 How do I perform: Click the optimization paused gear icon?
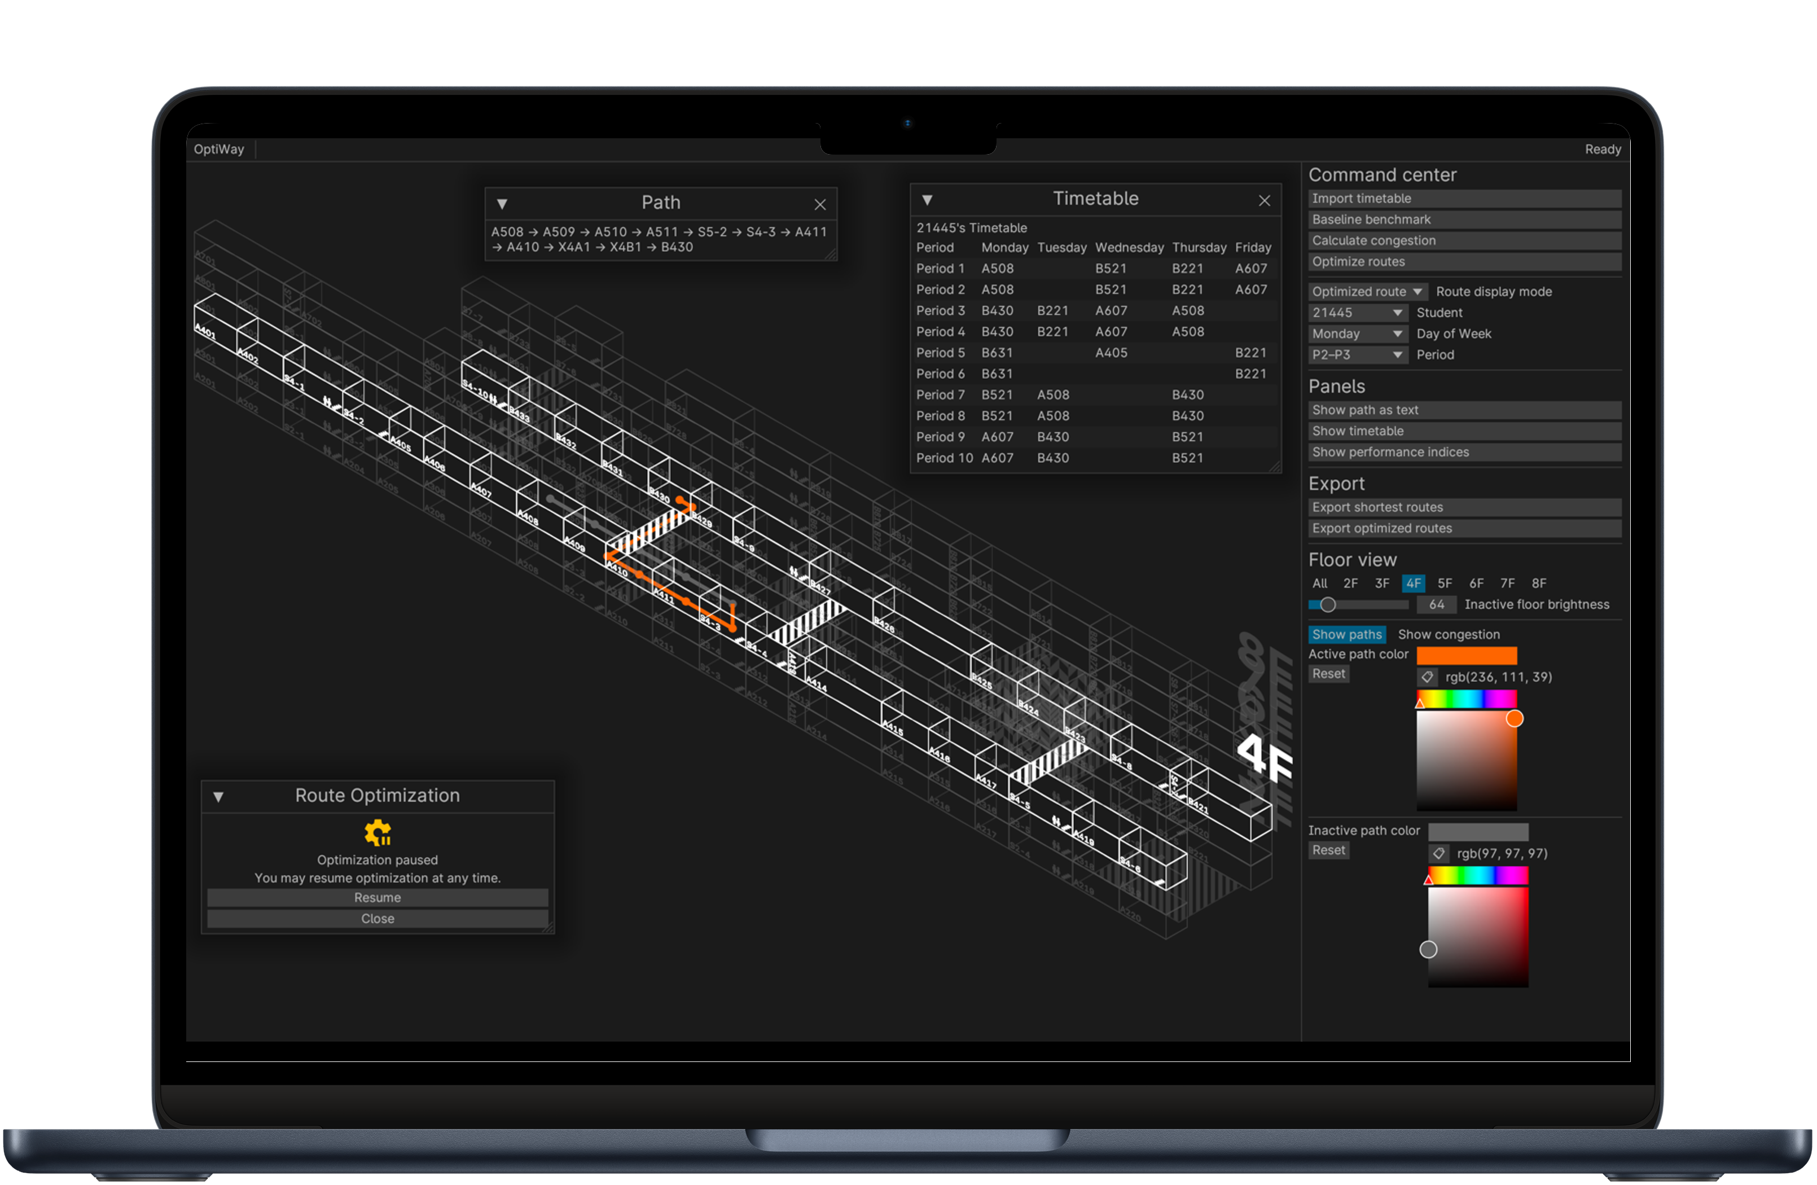click(x=378, y=832)
